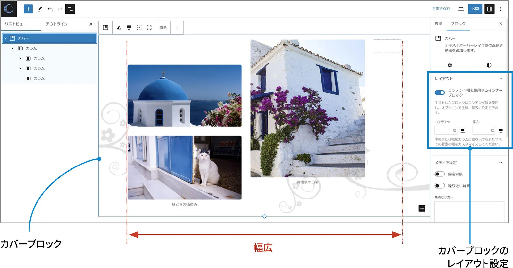Undo the last edit
This screenshot has width=513, height=268.
click(x=50, y=9)
